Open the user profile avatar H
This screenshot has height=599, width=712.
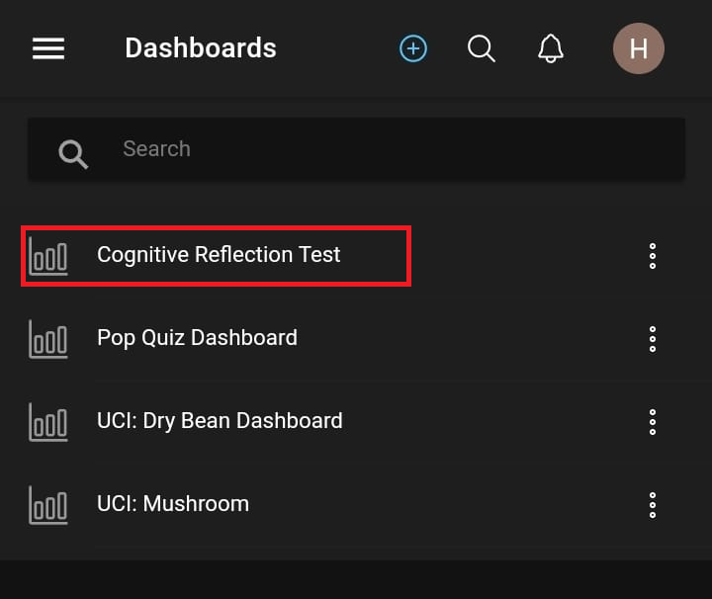(x=639, y=48)
